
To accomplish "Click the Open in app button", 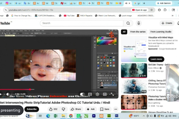I will pyautogui.click(x=140, y=10).
